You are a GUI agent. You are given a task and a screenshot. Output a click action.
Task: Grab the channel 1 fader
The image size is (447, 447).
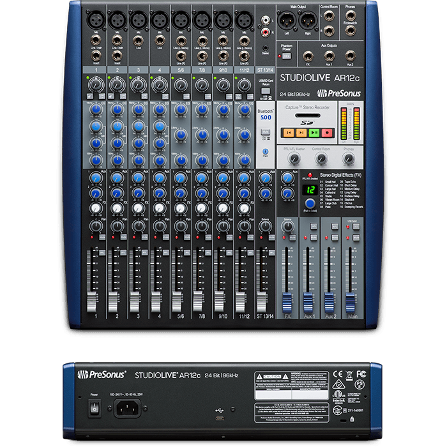(92, 303)
